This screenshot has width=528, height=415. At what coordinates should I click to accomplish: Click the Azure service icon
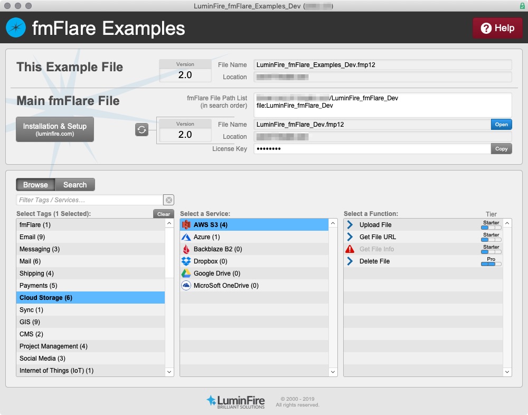tap(186, 237)
